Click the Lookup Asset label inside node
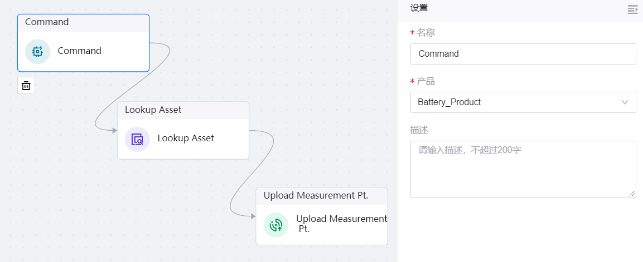Viewport: 643px width, 262px height. point(186,139)
